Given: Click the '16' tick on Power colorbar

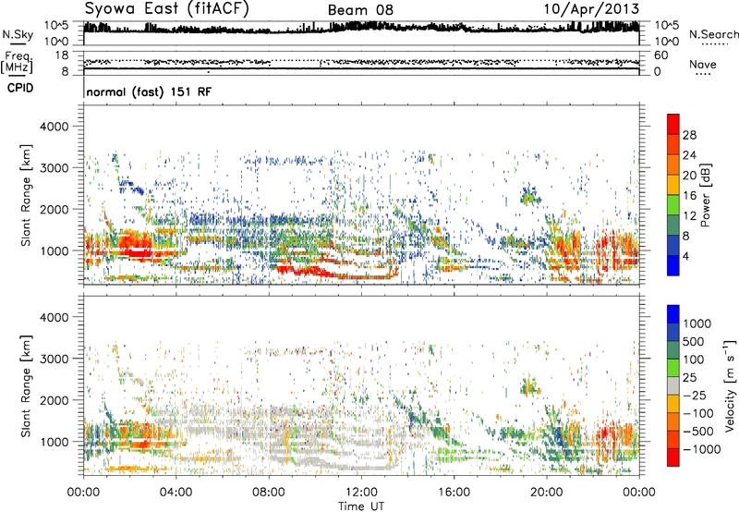Looking at the screenshot, I should click(689, 196).
